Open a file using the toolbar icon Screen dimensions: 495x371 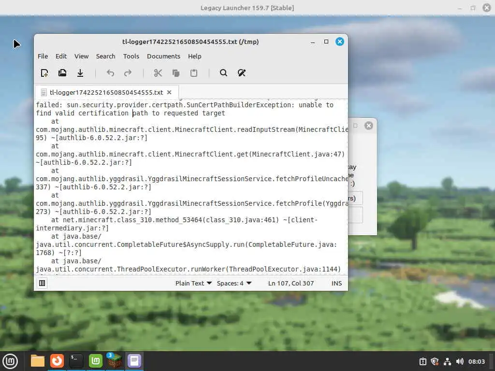62,73
